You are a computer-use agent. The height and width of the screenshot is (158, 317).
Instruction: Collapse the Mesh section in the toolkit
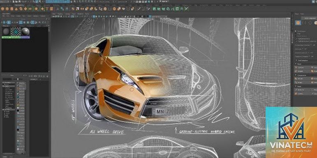point(296,64)
